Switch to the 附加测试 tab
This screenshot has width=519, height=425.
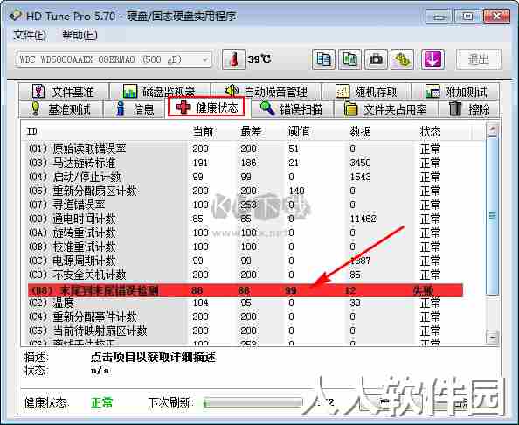456,92
